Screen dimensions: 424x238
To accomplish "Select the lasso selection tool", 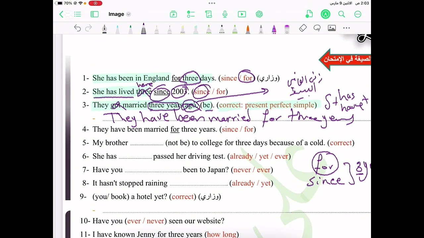I will pos(317,28).
